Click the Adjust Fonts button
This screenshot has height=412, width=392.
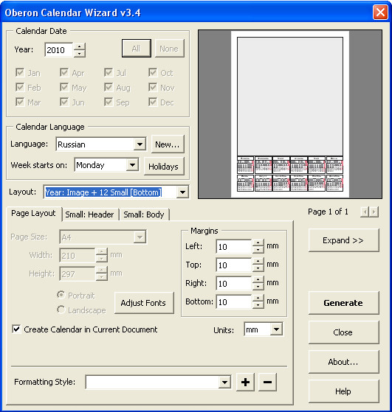(144, 303)
